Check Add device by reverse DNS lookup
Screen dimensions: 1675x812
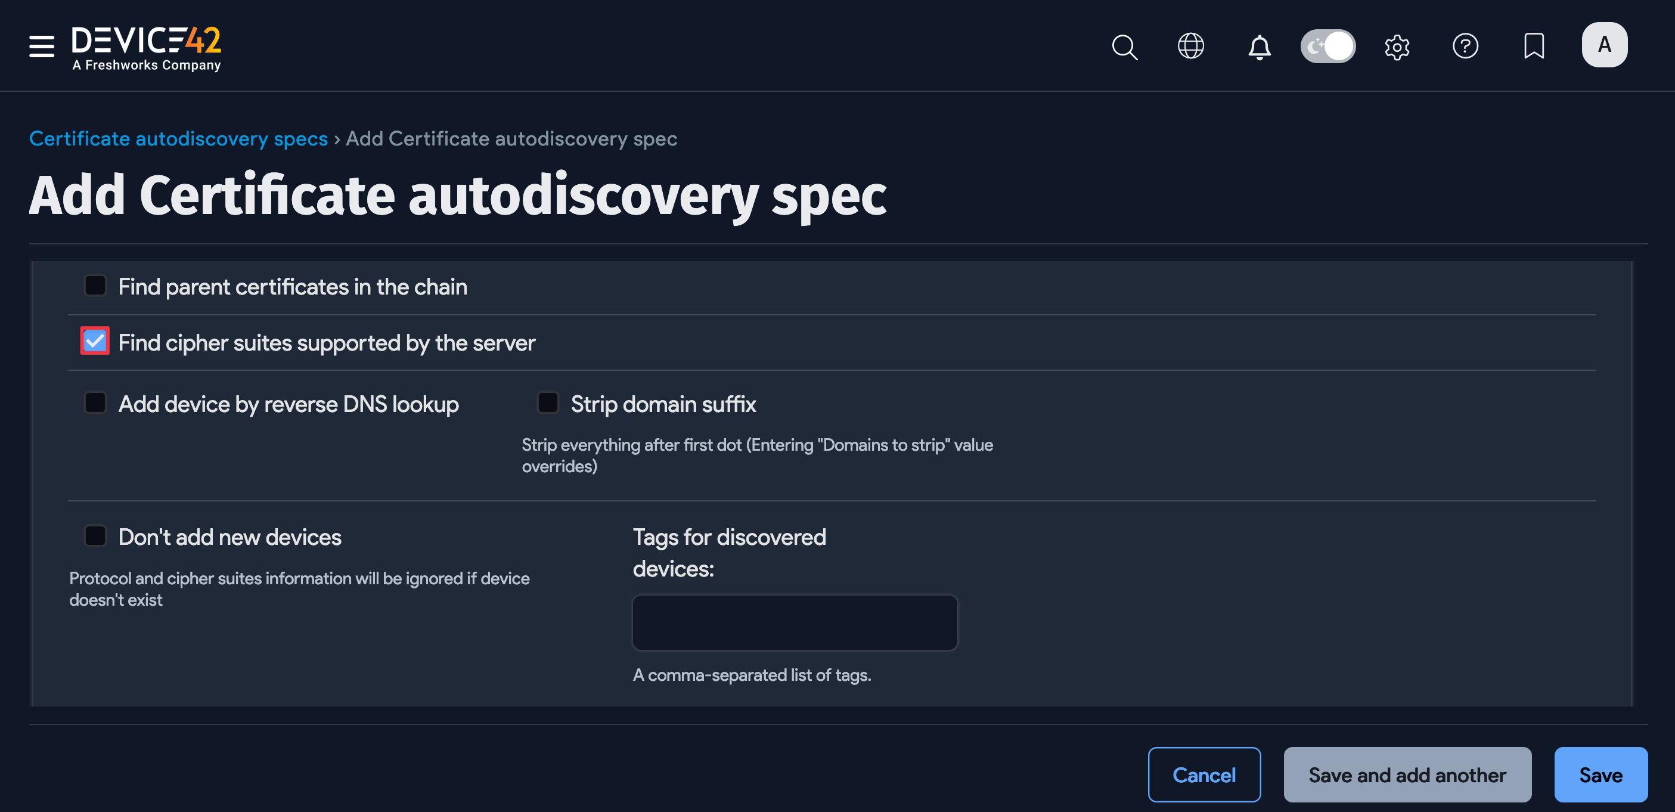[x=95, y=402]
